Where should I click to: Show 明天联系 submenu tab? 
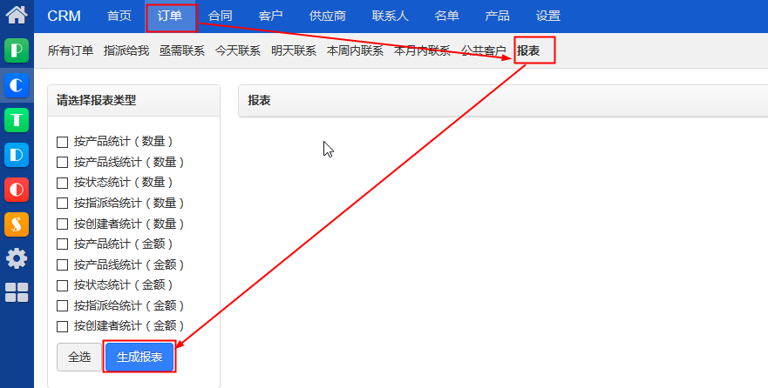click(x=294, y=50)
